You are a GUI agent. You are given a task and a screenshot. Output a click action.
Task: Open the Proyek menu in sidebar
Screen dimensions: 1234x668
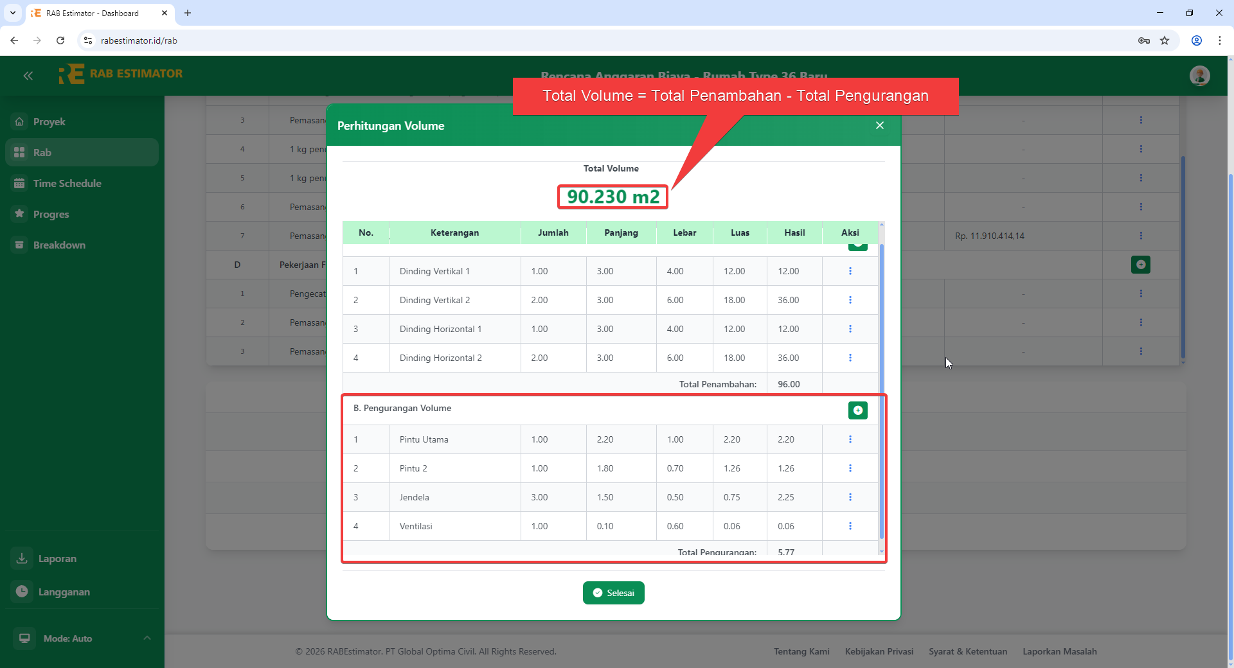point(49,121)
